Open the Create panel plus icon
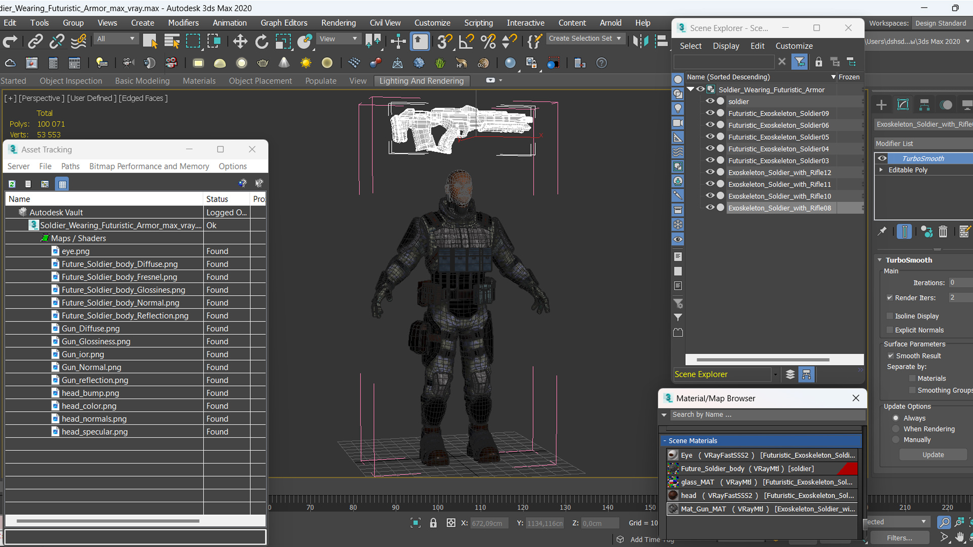This screenshot has height=547, width=973. pos(881,105)
